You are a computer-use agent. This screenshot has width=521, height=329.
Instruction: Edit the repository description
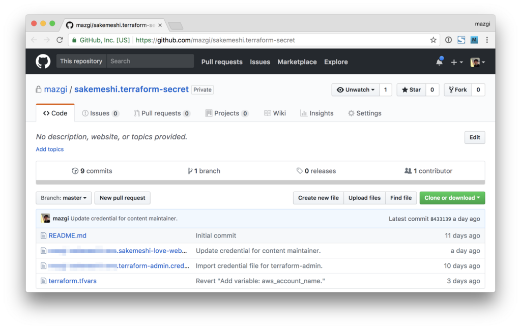click(x=475, y=137)
